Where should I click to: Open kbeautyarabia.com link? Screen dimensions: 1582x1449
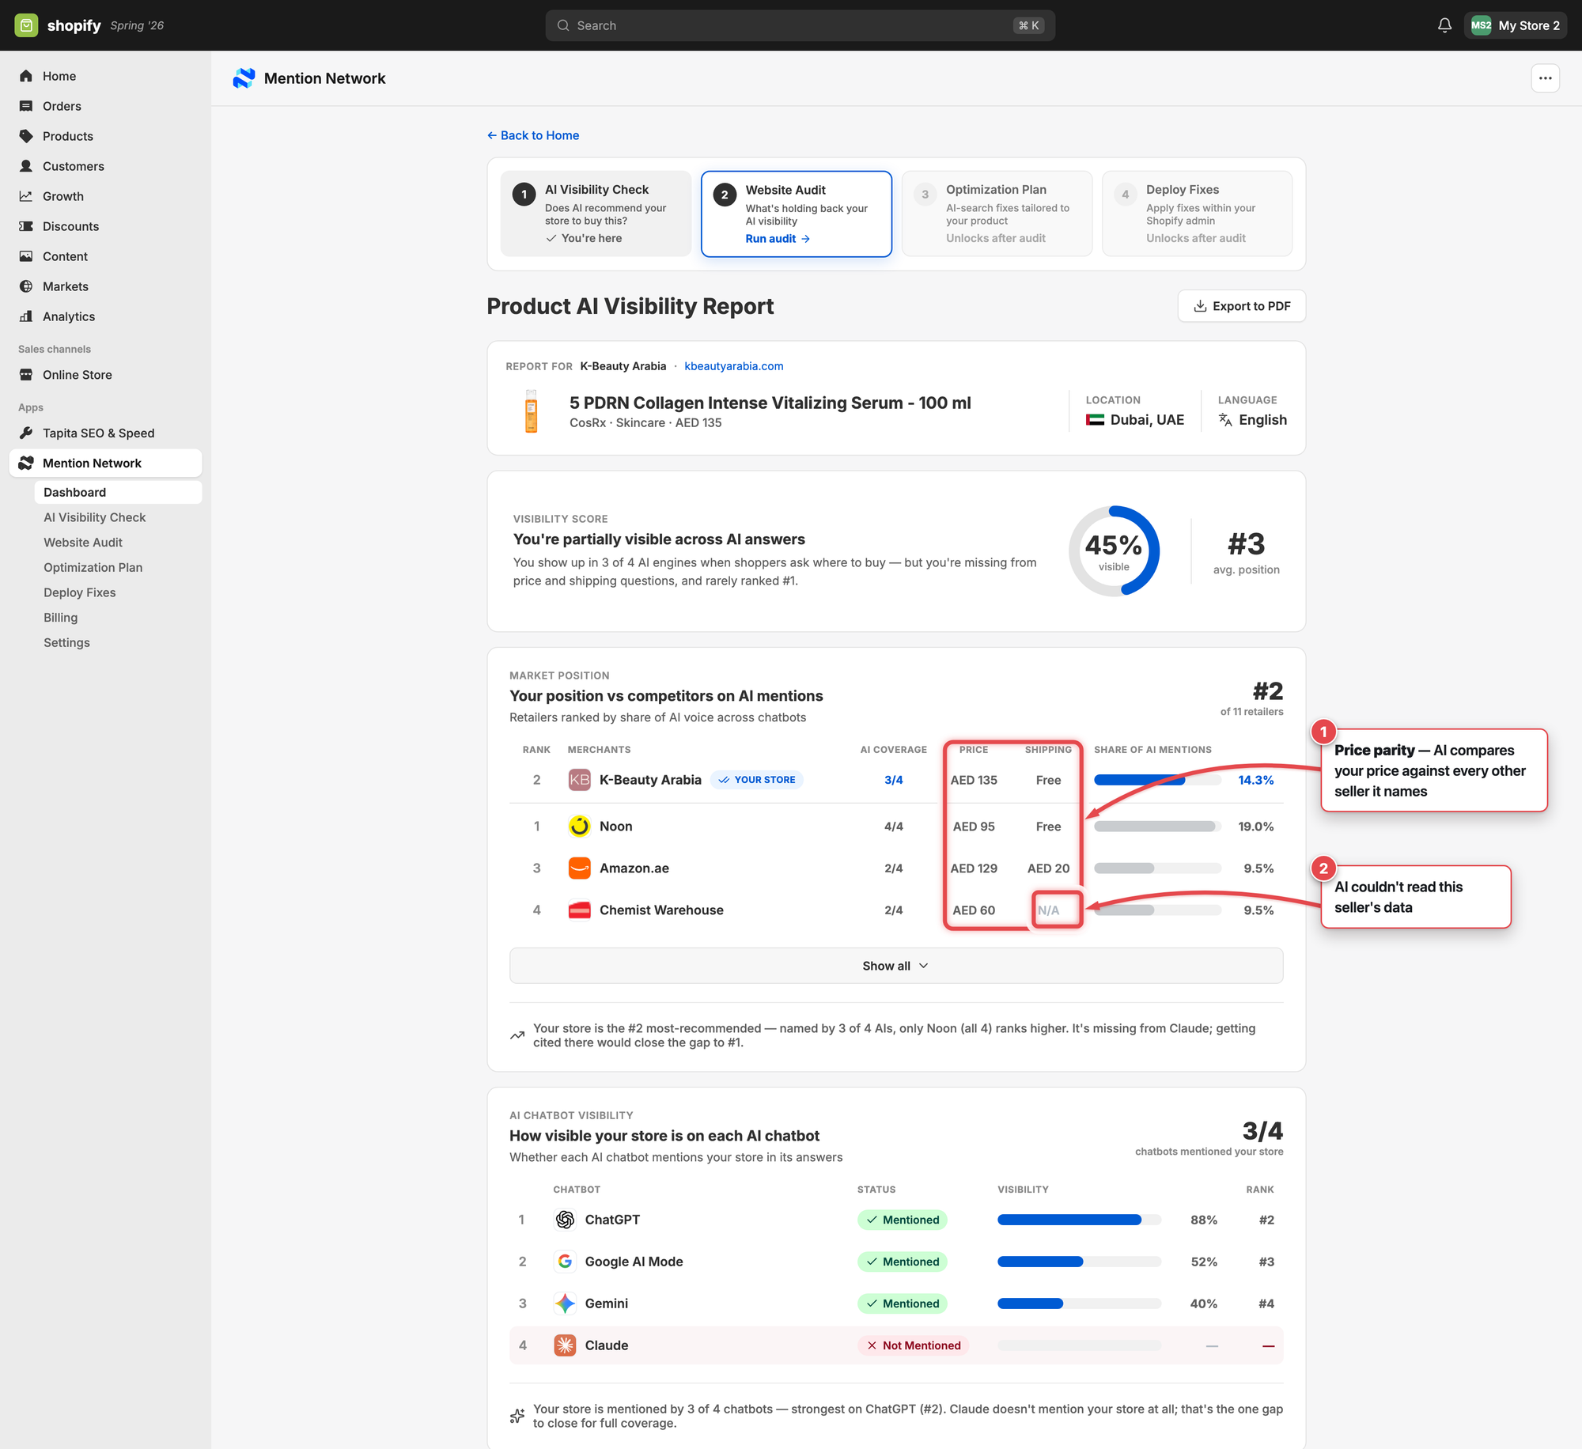click(734, 366)
